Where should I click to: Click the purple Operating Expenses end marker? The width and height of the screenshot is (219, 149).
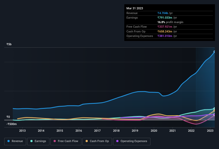tap(214, 115)
